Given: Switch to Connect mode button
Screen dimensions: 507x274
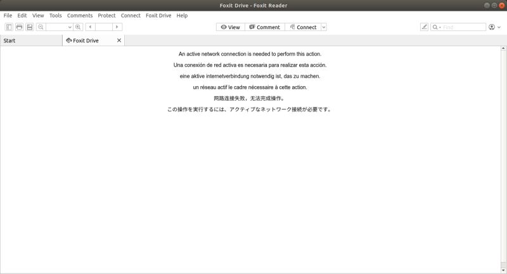Looking at the screenshot, I should [304, 27].
